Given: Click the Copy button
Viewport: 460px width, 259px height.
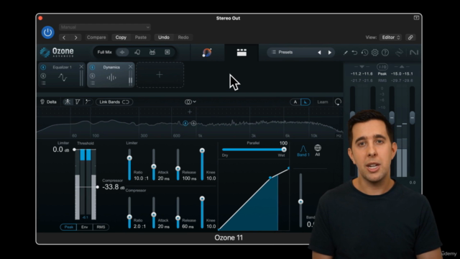Looking at the screenshot, I should 121,37.
